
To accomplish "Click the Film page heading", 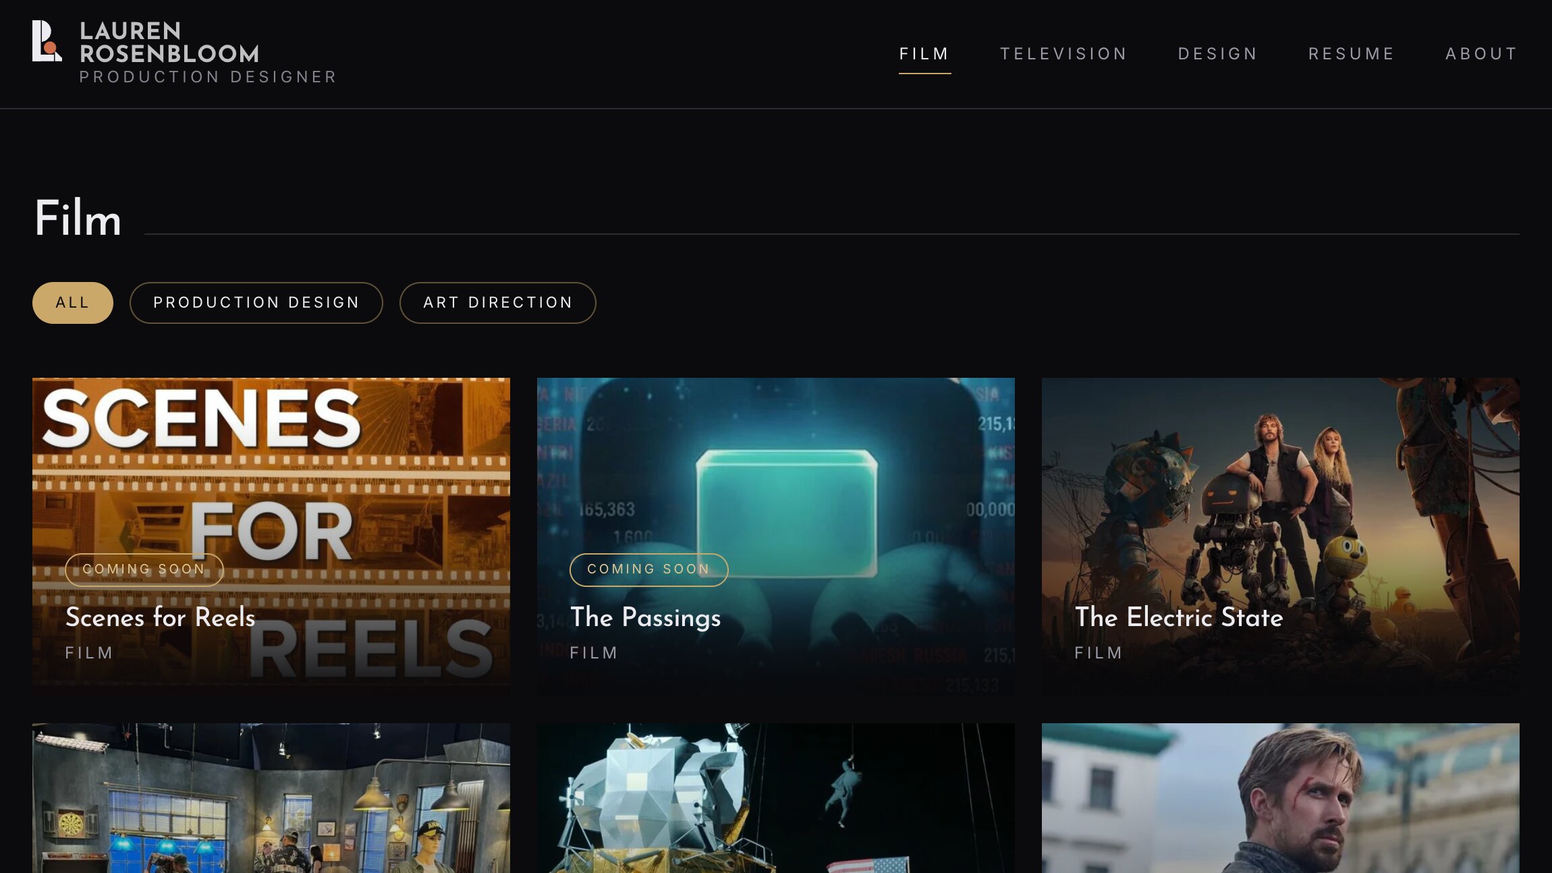I will click(78, 218).
